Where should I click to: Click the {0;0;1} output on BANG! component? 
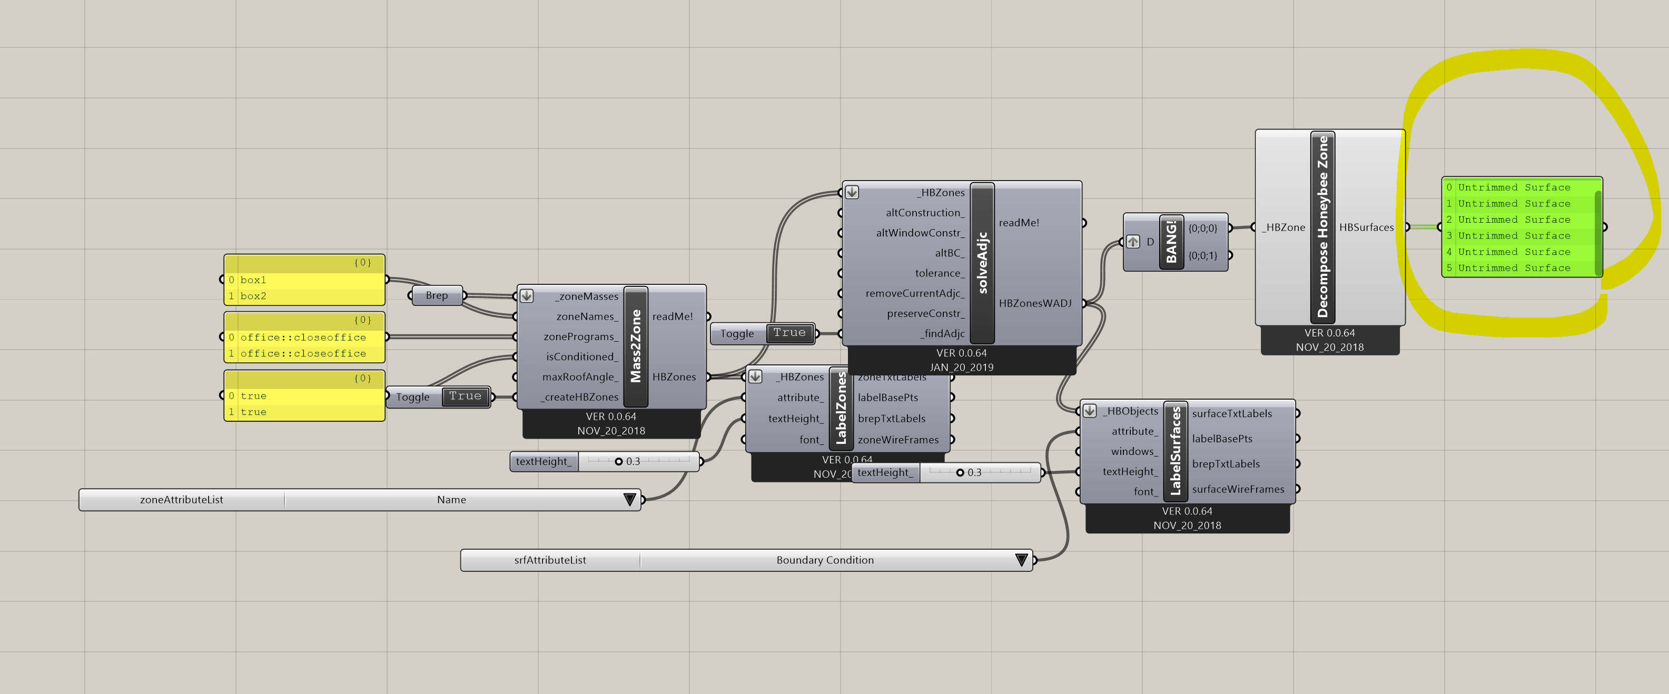(1202, 255)
